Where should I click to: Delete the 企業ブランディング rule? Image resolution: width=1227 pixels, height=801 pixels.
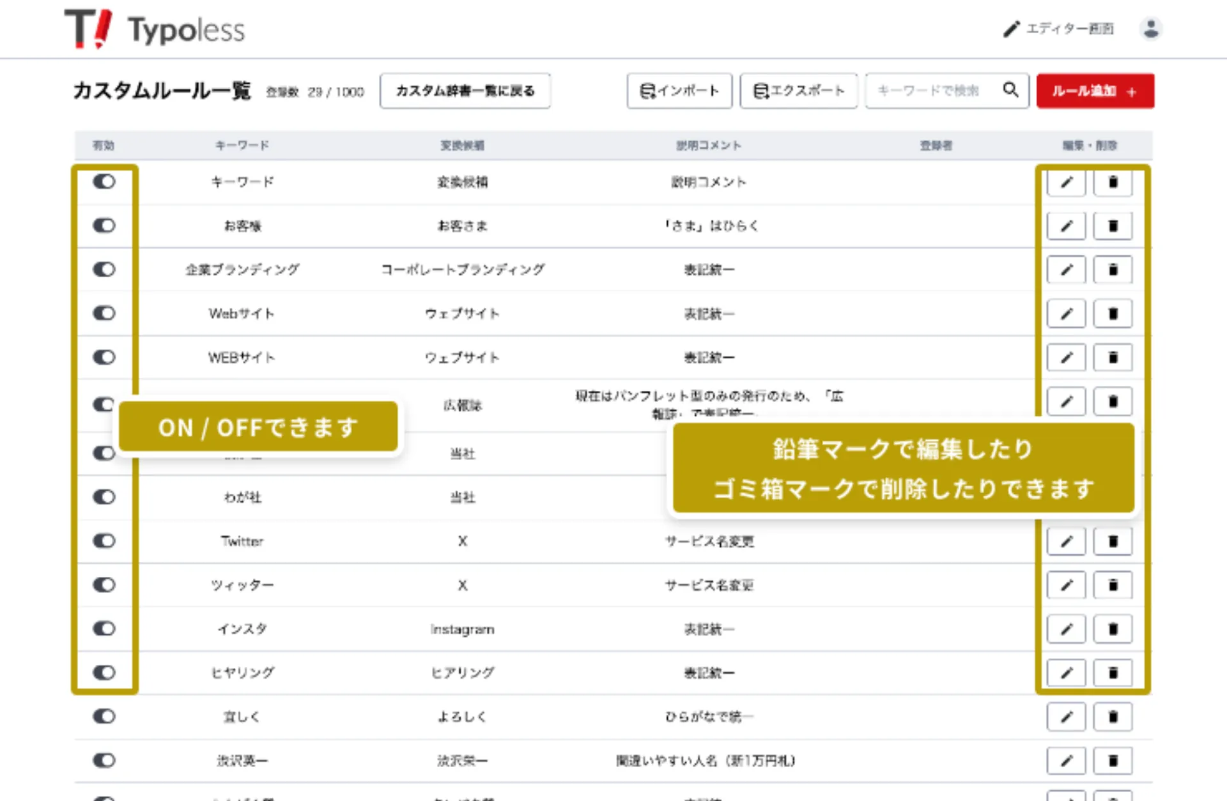tap(1113, 270)
